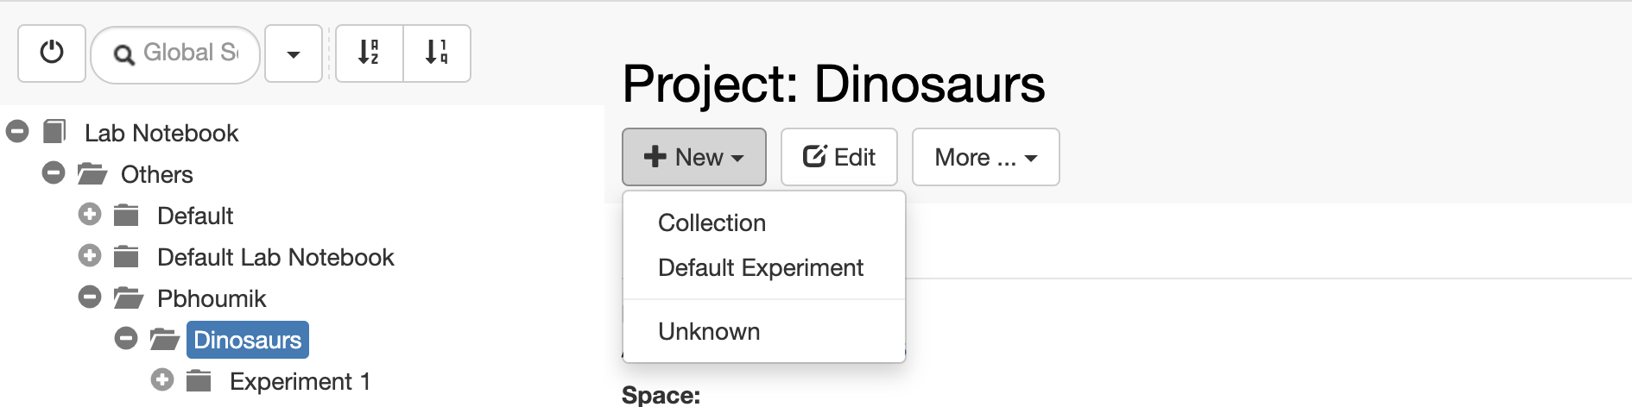The height and width of the screenshot is (407, 1632).
Task: Expand the Experiment 1 node
Action: 162,380
